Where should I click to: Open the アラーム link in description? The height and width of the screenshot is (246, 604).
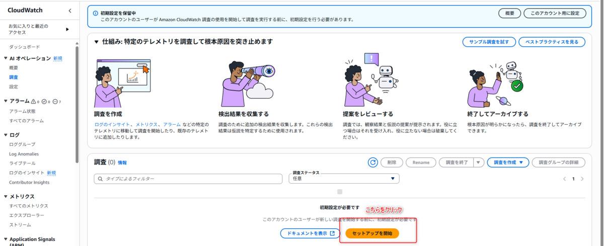172,124
